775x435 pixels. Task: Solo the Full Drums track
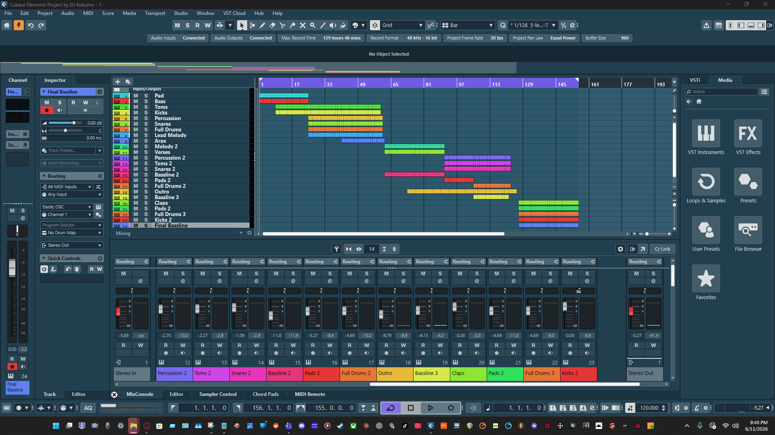click(x=146, y=129)
